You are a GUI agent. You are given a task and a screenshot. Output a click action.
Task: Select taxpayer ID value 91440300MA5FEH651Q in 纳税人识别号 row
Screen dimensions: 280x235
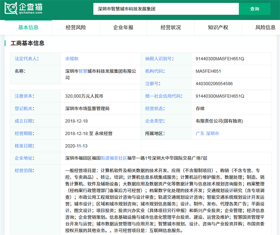(220, 58)
